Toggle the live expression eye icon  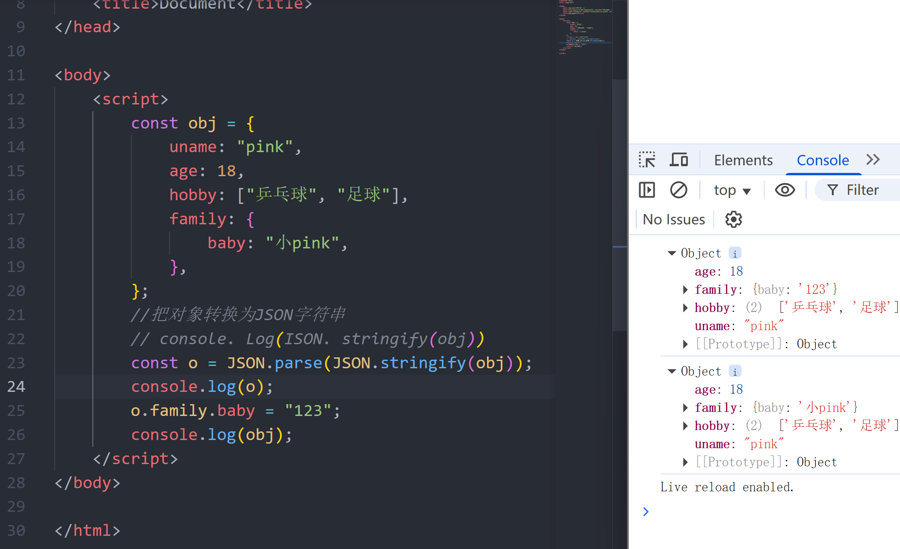point(785,190)
